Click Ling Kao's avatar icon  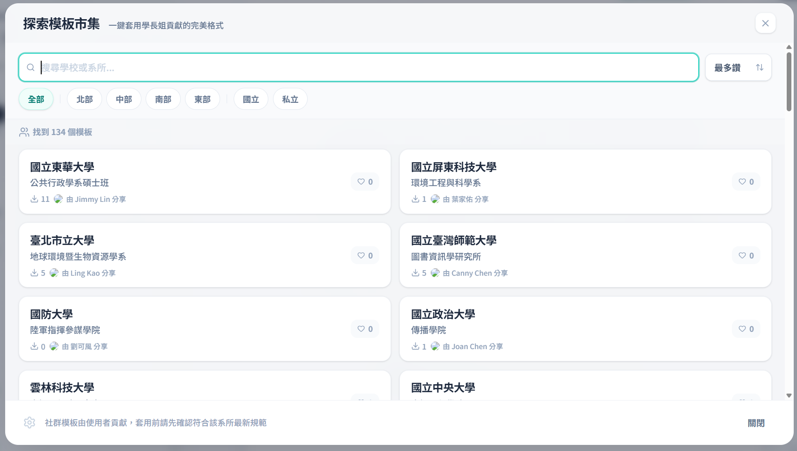54,273
